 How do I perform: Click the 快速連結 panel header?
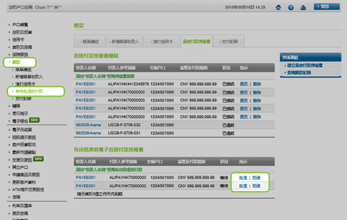(310, 57)
